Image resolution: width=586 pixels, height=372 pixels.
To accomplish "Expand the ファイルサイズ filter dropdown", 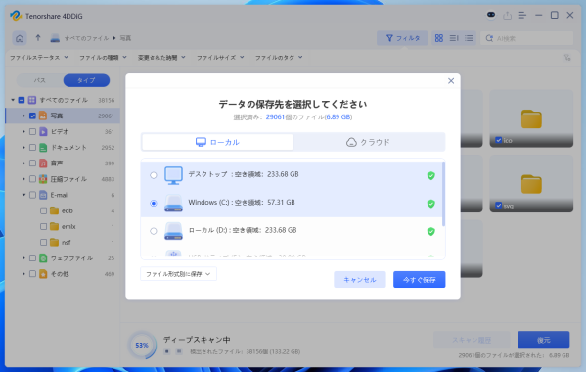I will coord(220,57).
